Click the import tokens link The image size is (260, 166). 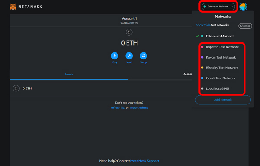[x=139, y=108]
